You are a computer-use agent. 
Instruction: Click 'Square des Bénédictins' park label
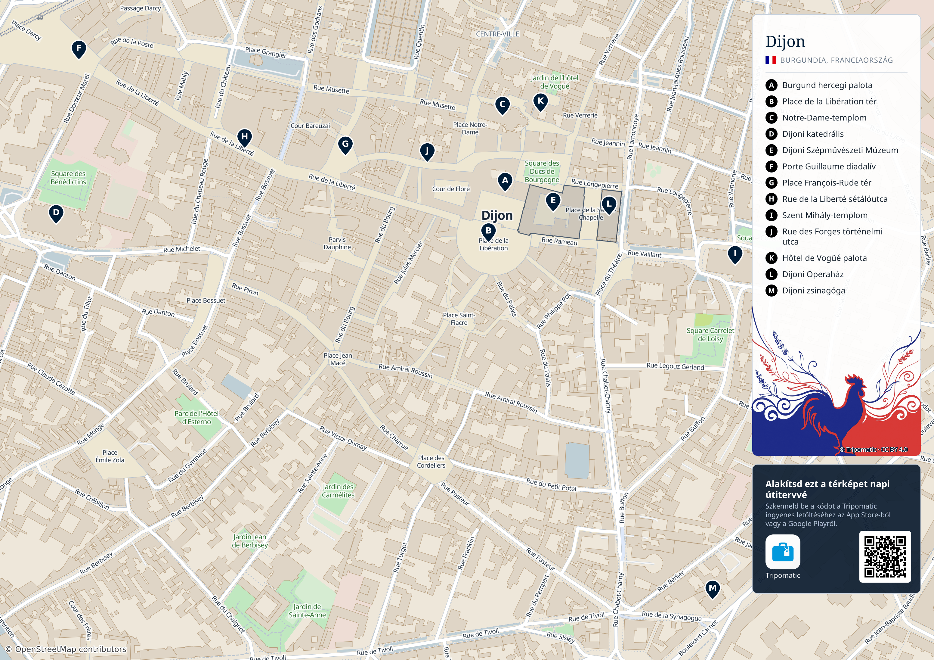pos(68,178)
